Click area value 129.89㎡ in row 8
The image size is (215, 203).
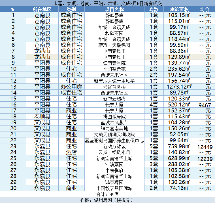[x=179, y=57]
